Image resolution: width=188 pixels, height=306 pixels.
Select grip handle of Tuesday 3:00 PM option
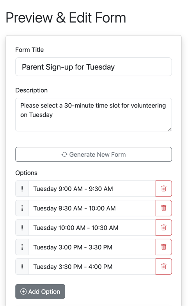point(22,247)
